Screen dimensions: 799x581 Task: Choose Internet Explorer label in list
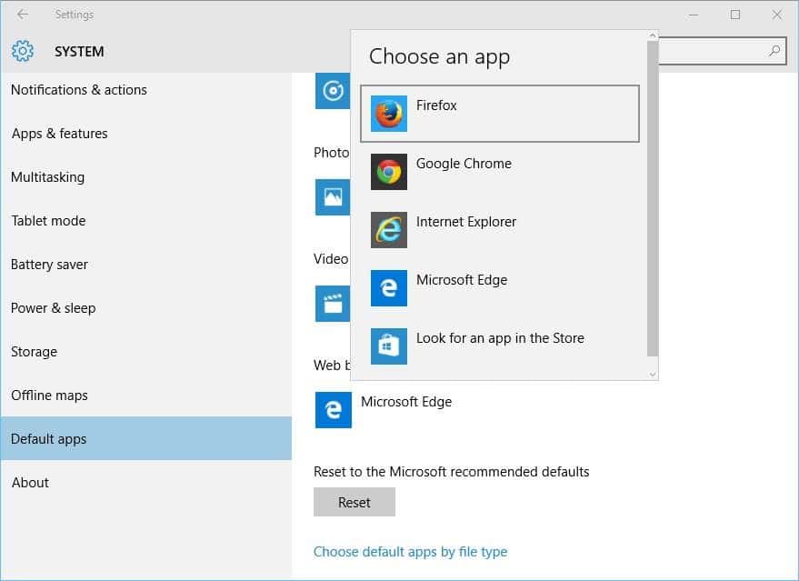point(465,222)
